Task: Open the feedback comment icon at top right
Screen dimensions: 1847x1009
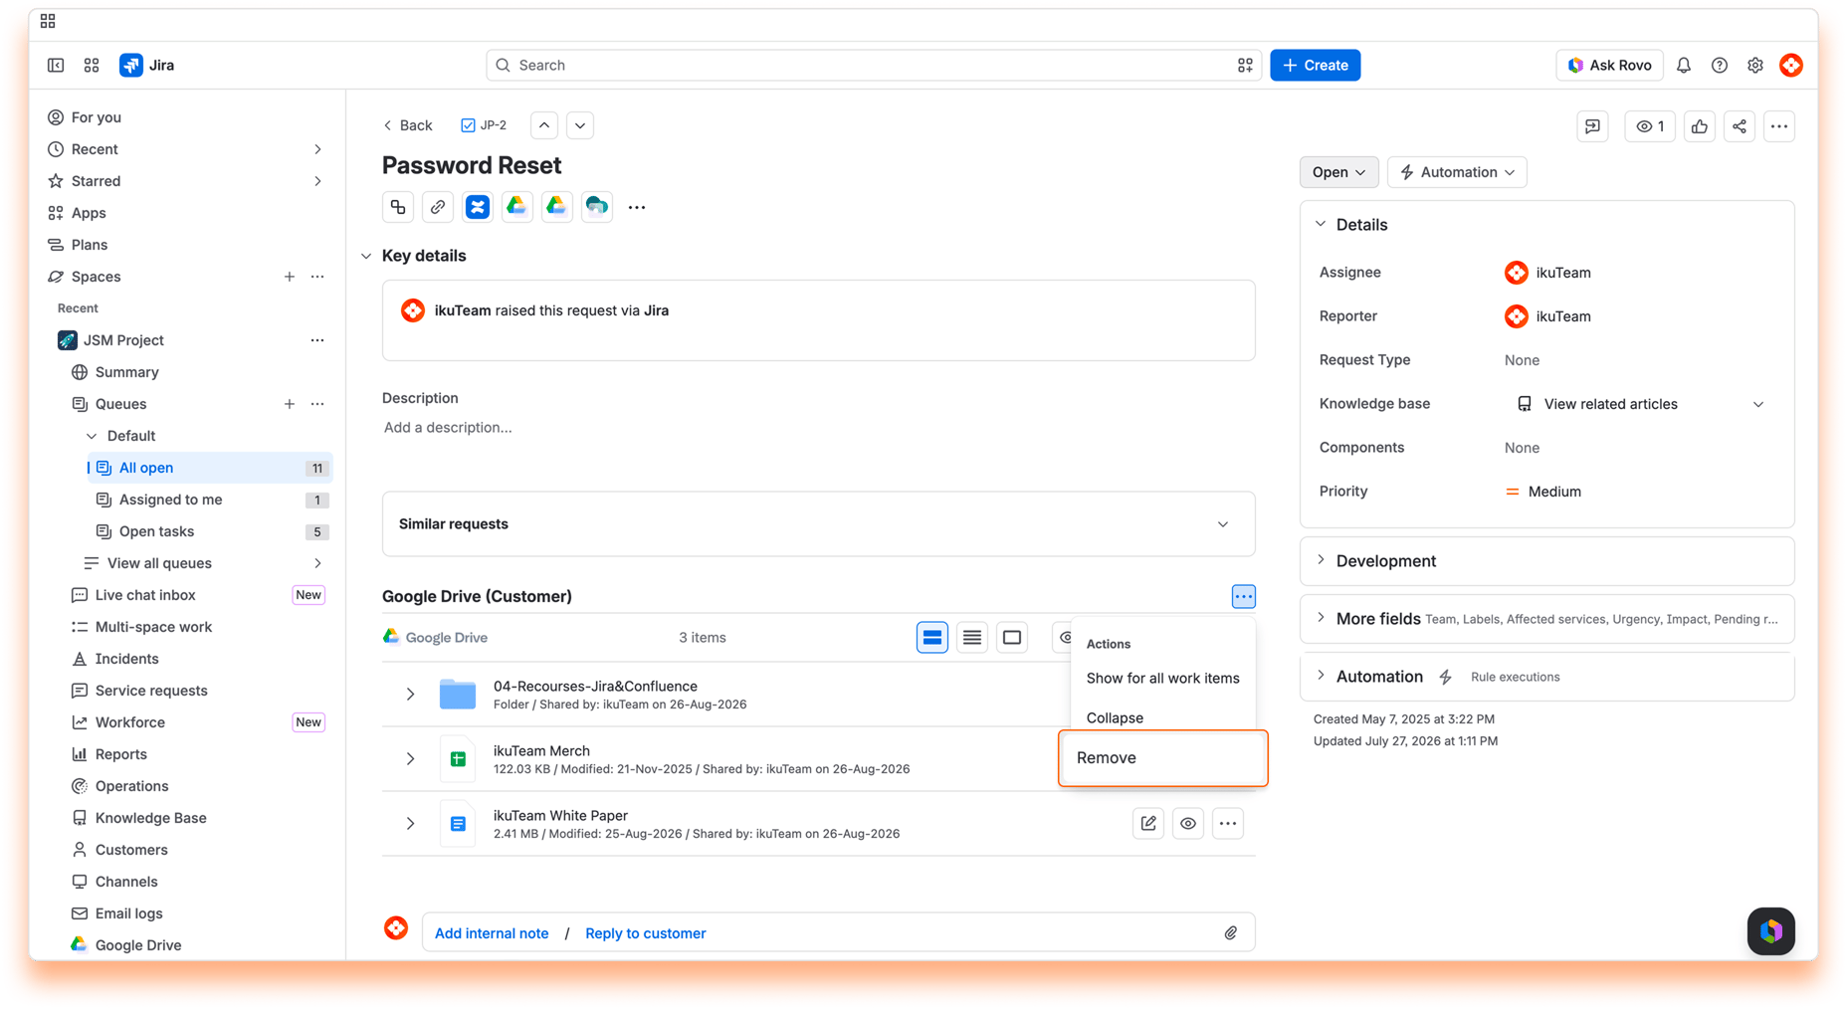Action: [x=1593, y=126]
